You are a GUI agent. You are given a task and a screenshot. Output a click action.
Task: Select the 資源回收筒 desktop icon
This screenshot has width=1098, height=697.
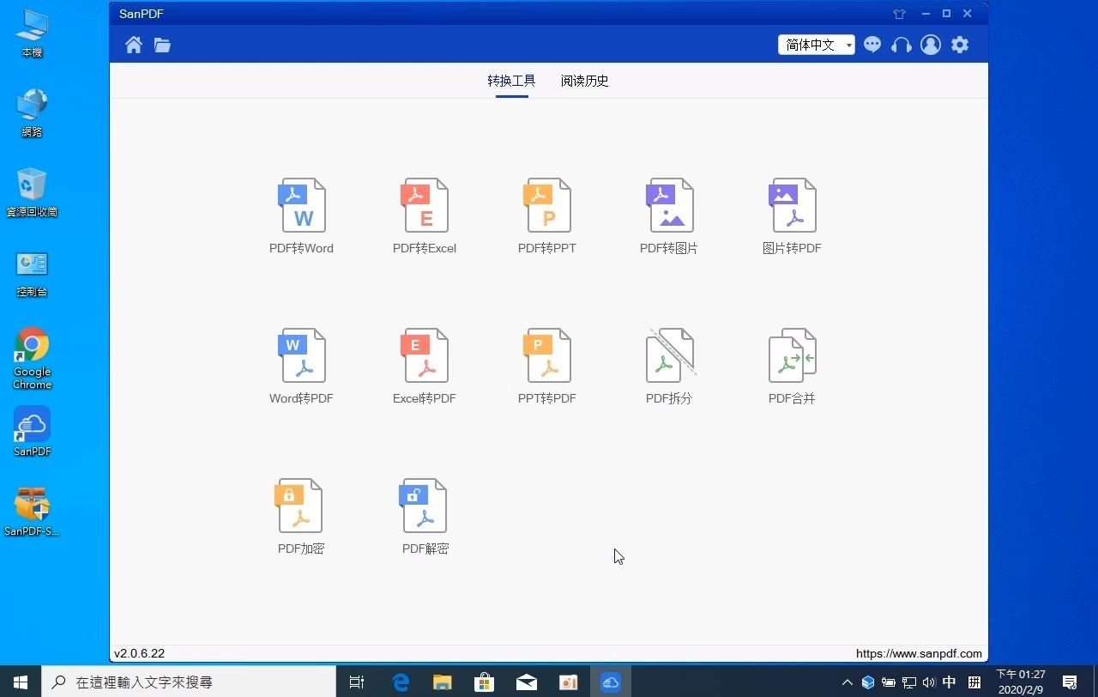point(32,193)
